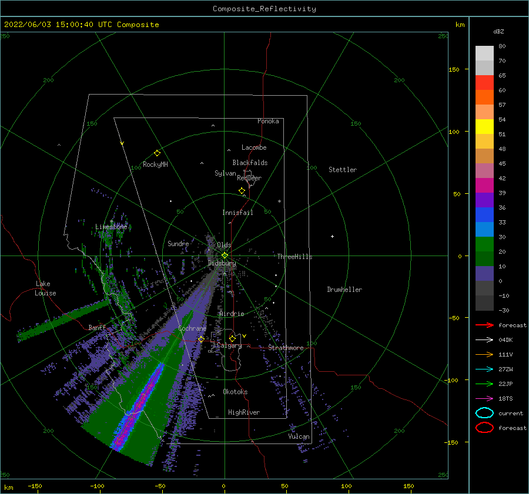
Task: Click the magenta 18TS arrow legend icon
Action: tap(484, 399)
